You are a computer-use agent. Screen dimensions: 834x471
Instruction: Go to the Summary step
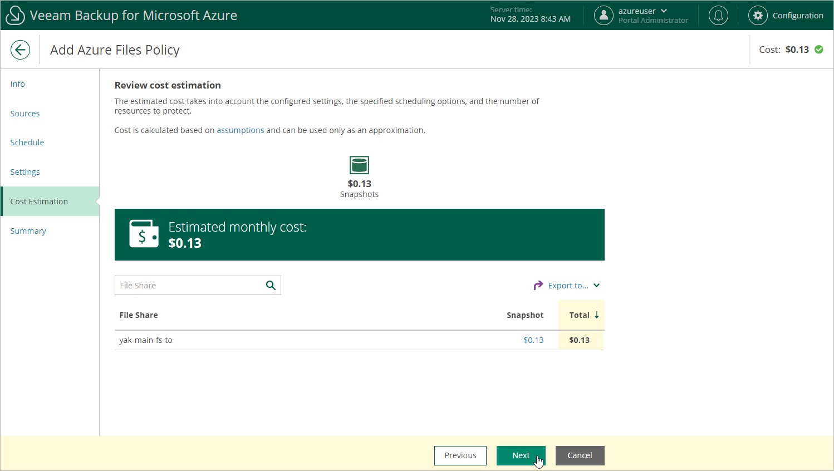point(28,231)
